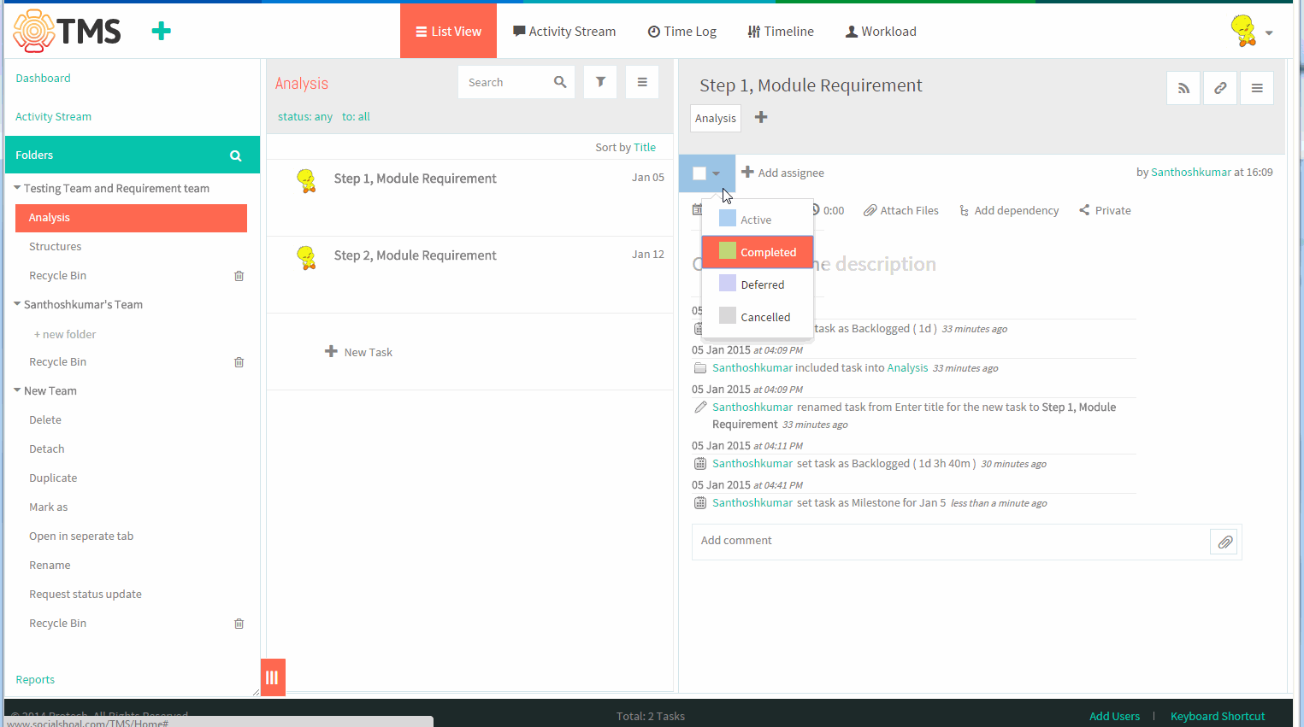The image size is (1304, 727).
Task: Click avatar of Step 2 task
Action: pyautogui.click(x=306, y=257)
